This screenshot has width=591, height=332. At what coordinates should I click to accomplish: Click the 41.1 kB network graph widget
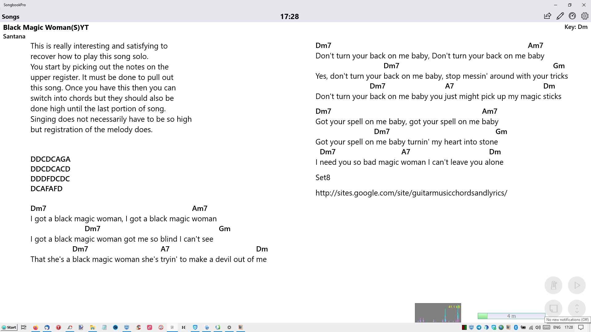click(x=438, y=313)
